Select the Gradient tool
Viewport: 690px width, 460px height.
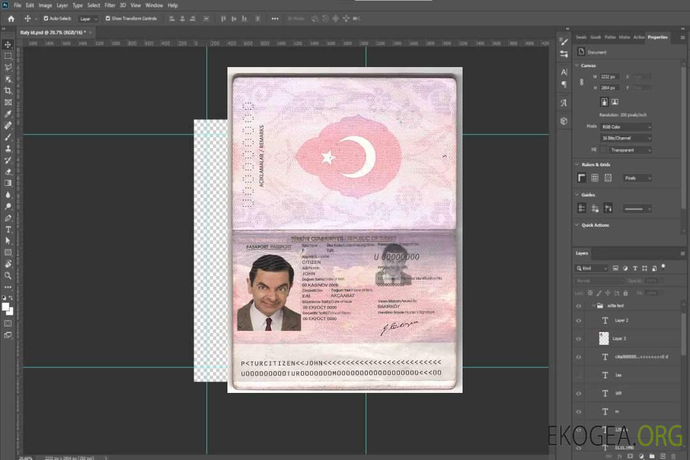click(x=8, y=183)
